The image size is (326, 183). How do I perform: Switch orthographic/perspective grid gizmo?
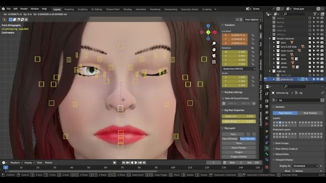[x=214, y=62]
